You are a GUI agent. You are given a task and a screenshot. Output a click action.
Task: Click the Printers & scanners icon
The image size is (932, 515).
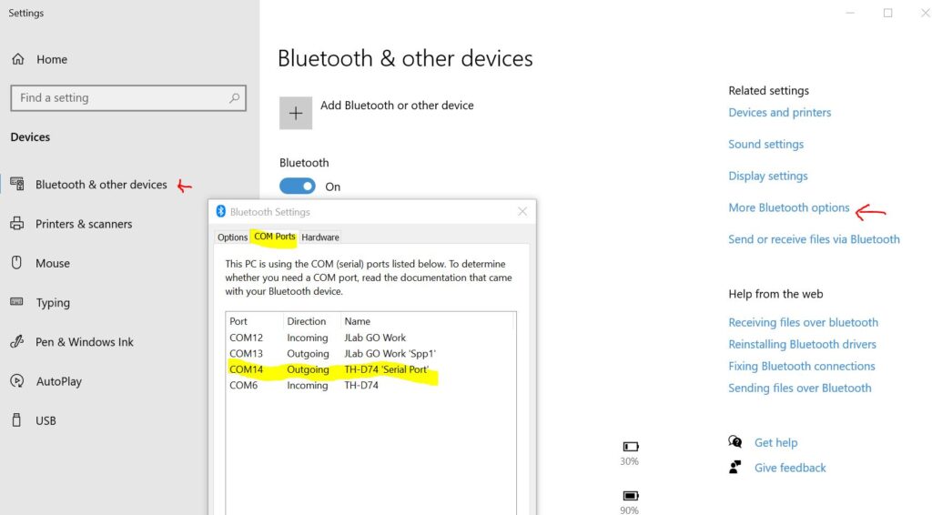coord(16,224)
